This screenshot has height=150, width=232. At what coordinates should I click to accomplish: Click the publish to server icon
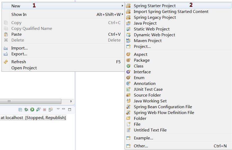[51, 110]
